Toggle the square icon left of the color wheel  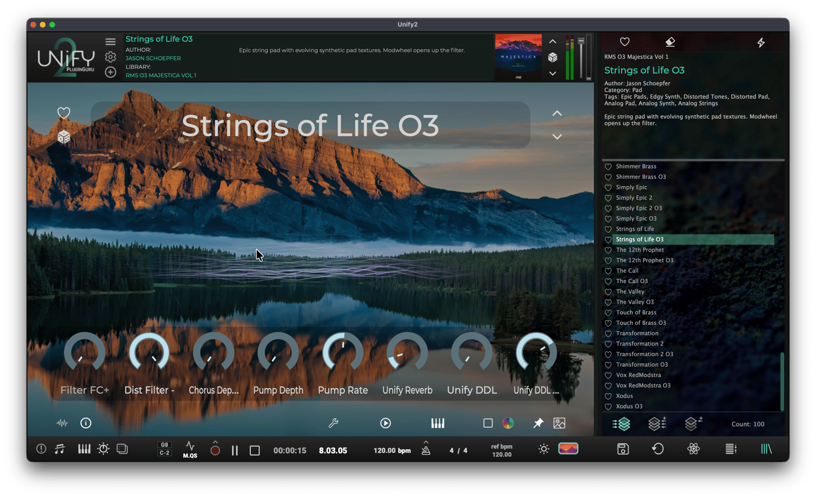(488, 423)
